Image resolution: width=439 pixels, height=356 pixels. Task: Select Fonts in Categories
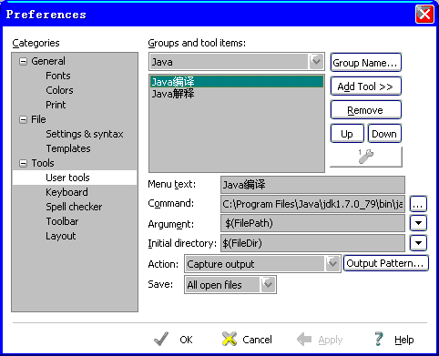[x=58, y=76]
